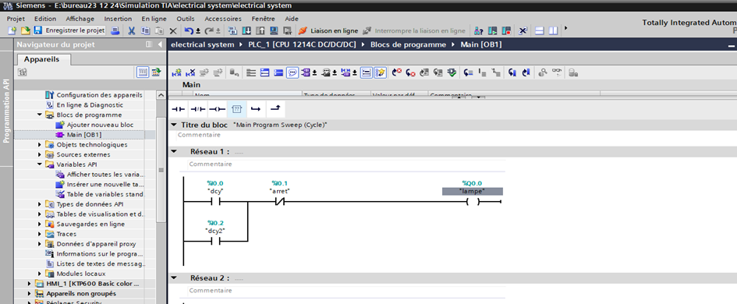Open the Insertion menu
The image size is (737, 304).
(x=118, y=19)
